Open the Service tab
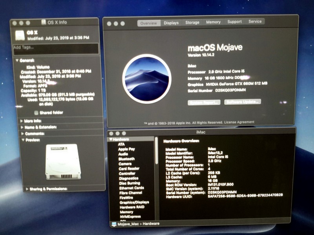This screenshot has width=314, height=235. [255, 22]
